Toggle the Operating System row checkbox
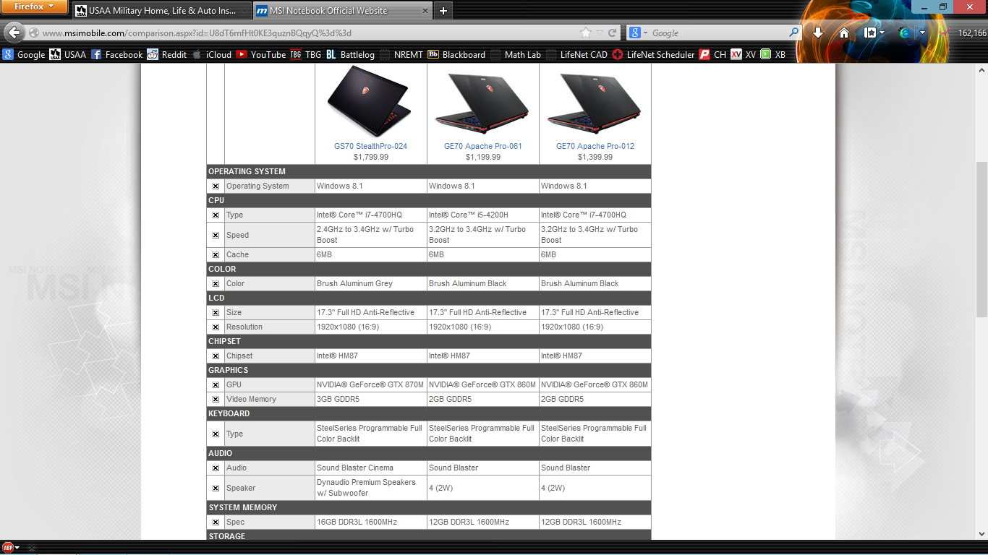 click(216, 186)
